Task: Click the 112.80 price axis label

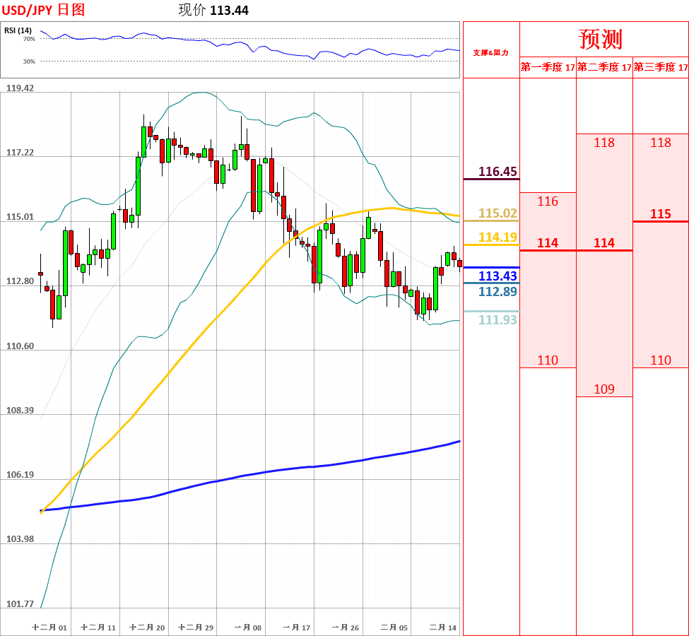Action: [x=20, y=281]
